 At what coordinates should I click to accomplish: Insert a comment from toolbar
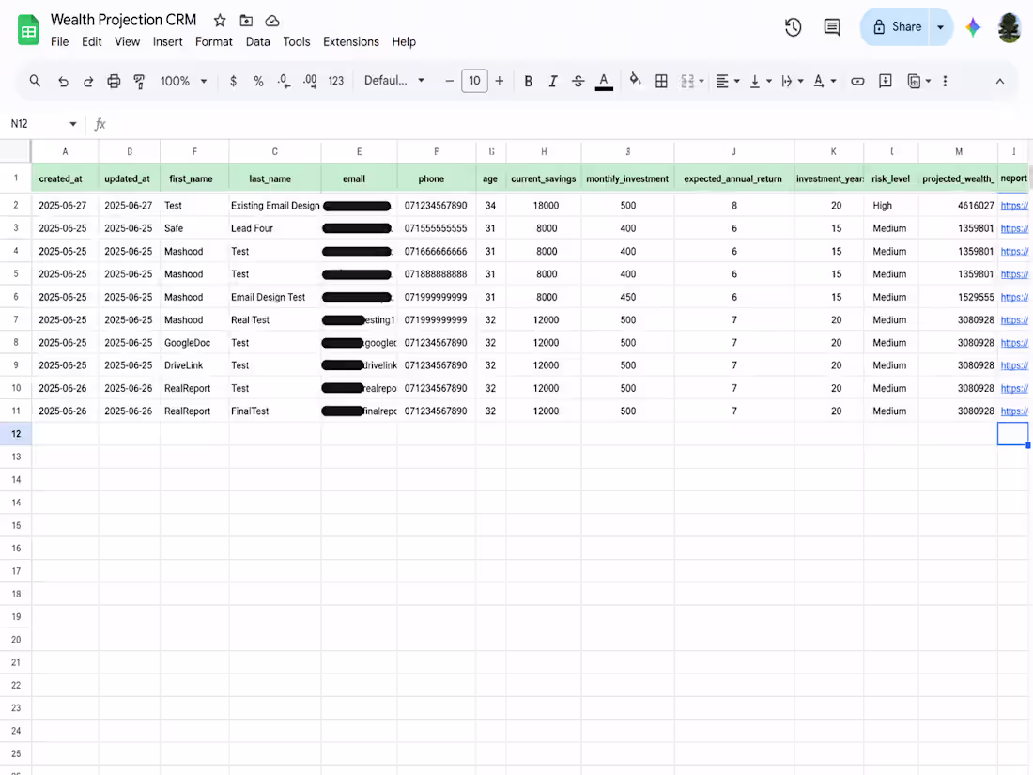(x=886, y=81)
